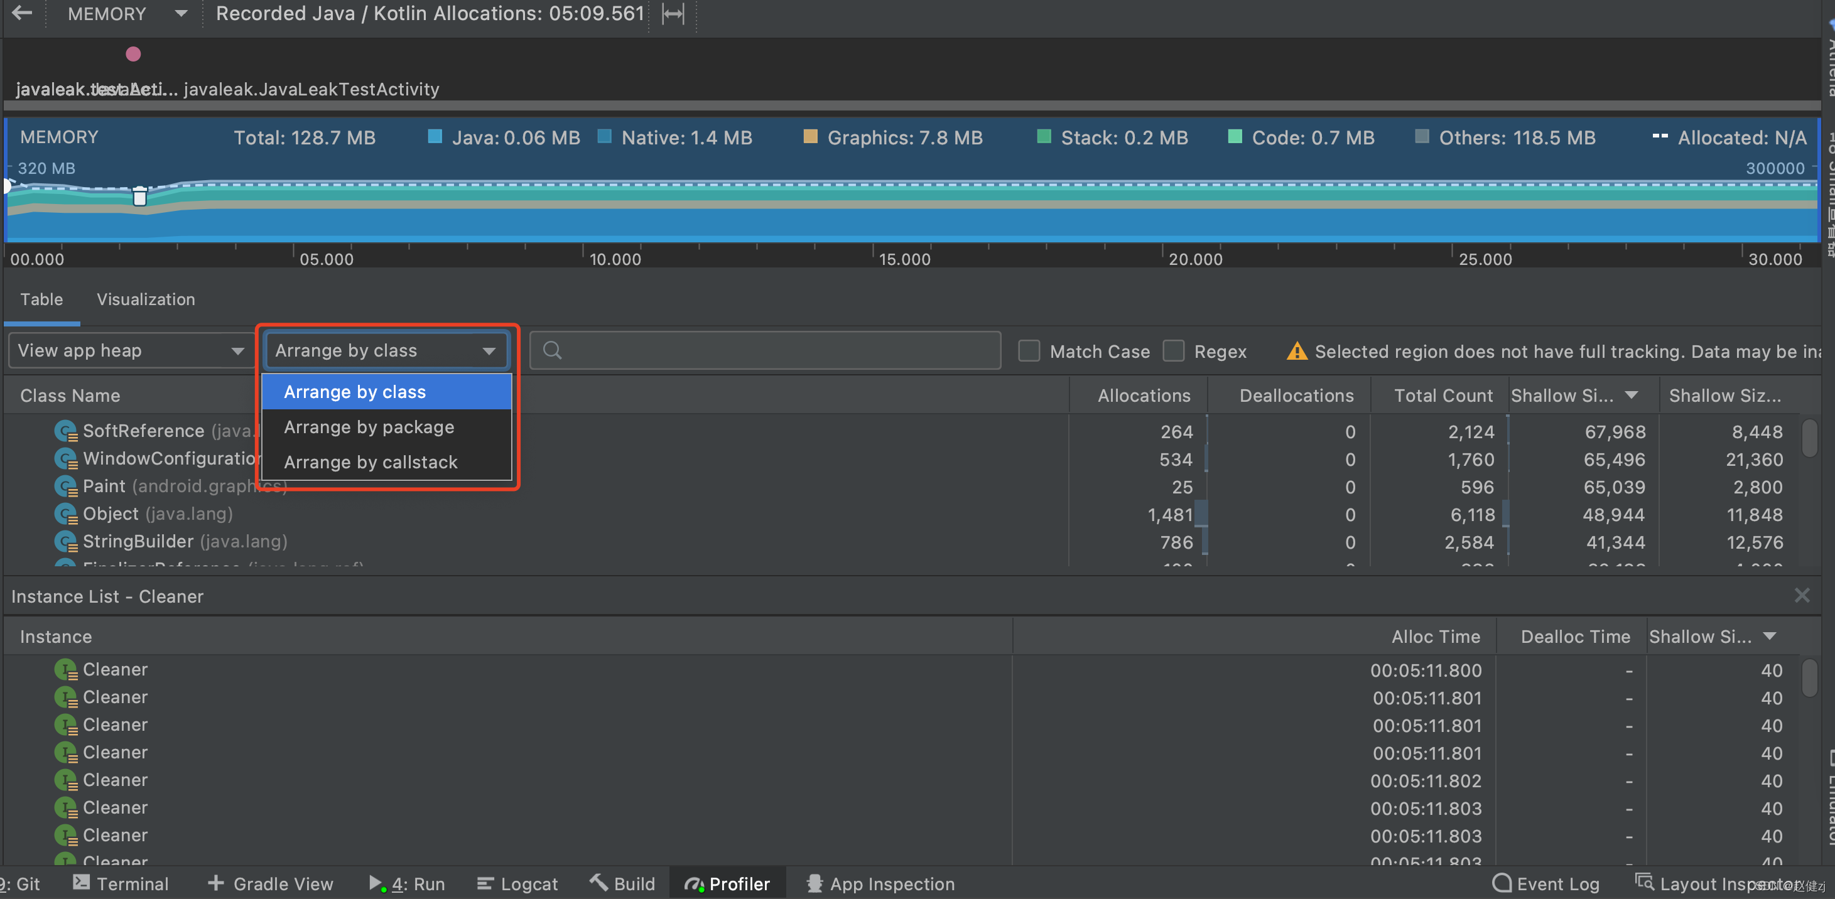Click the search magnifier icon
Viewport: 1835px width, 899px height.
(x=552, y=350)
